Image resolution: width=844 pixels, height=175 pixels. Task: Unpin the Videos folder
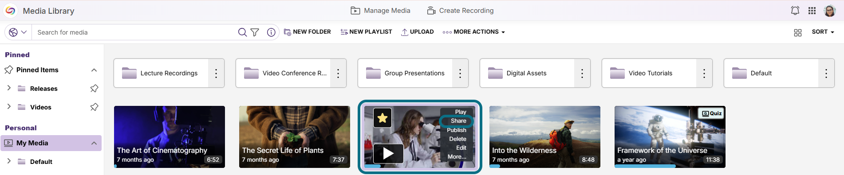click(x=94, y=107)
